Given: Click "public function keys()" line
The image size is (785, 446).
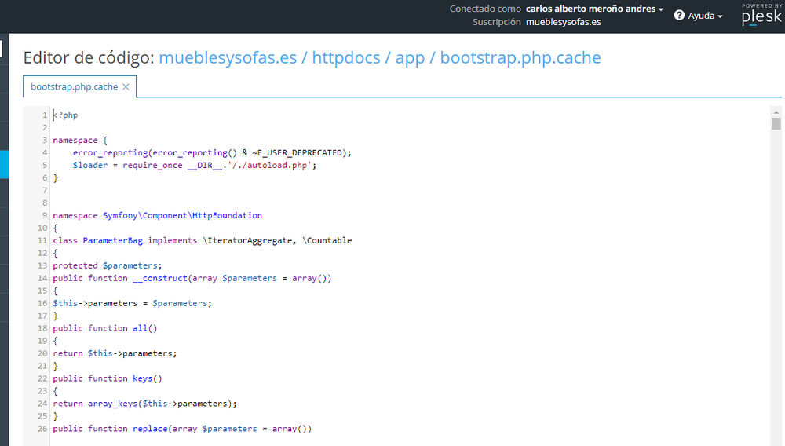Looking at the screenshot, I should (108, 378).
